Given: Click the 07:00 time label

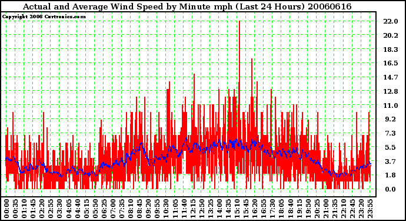Looking at the screenshot, I should point(113,209).
